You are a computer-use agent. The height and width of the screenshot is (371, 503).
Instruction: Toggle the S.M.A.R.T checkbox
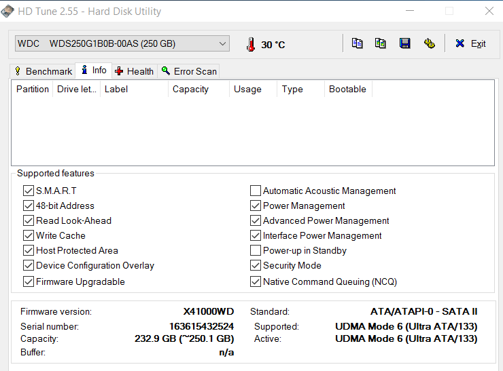[x=29, y=191]
